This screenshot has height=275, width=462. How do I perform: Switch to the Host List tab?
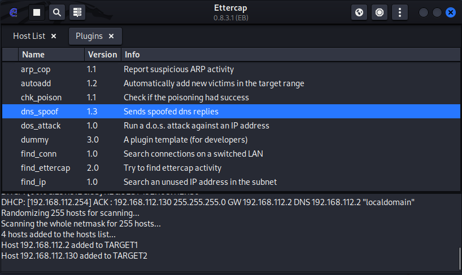pyautogui.click(x=29, y=36)
